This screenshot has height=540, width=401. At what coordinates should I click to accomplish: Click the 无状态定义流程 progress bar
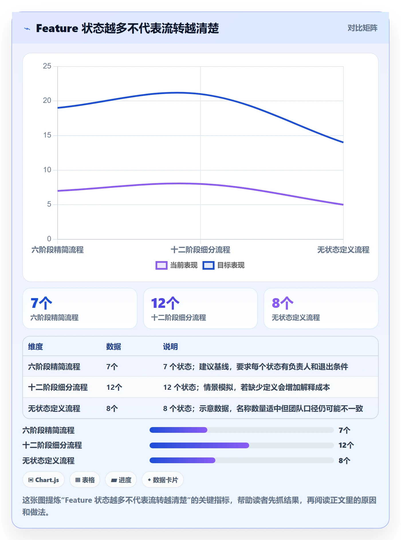coord(241,460)
